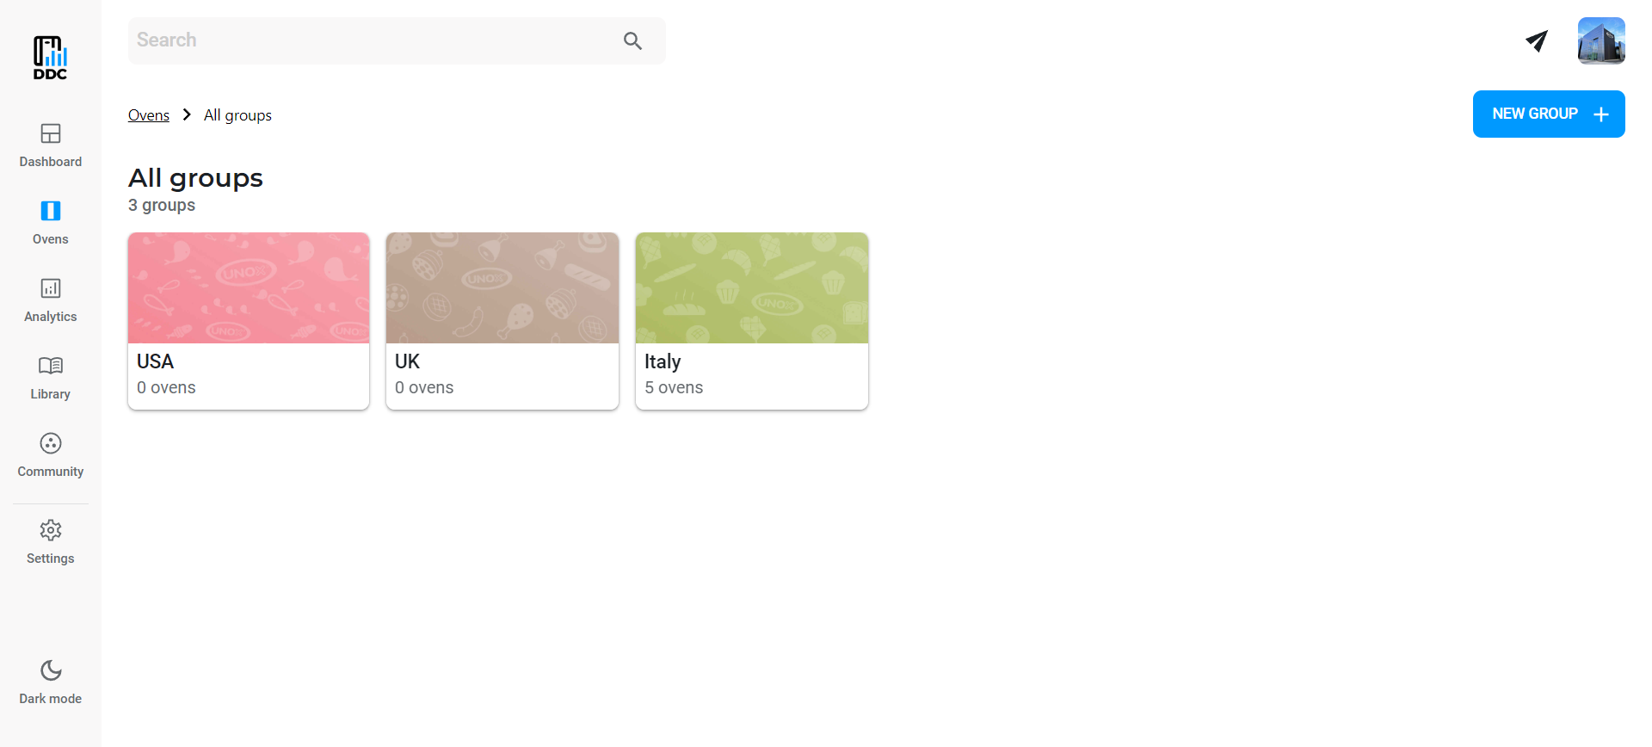Viewport: 1652px width, 747px height.
Task: Click the NEW GROUP button
Action: coord(1548,114)
